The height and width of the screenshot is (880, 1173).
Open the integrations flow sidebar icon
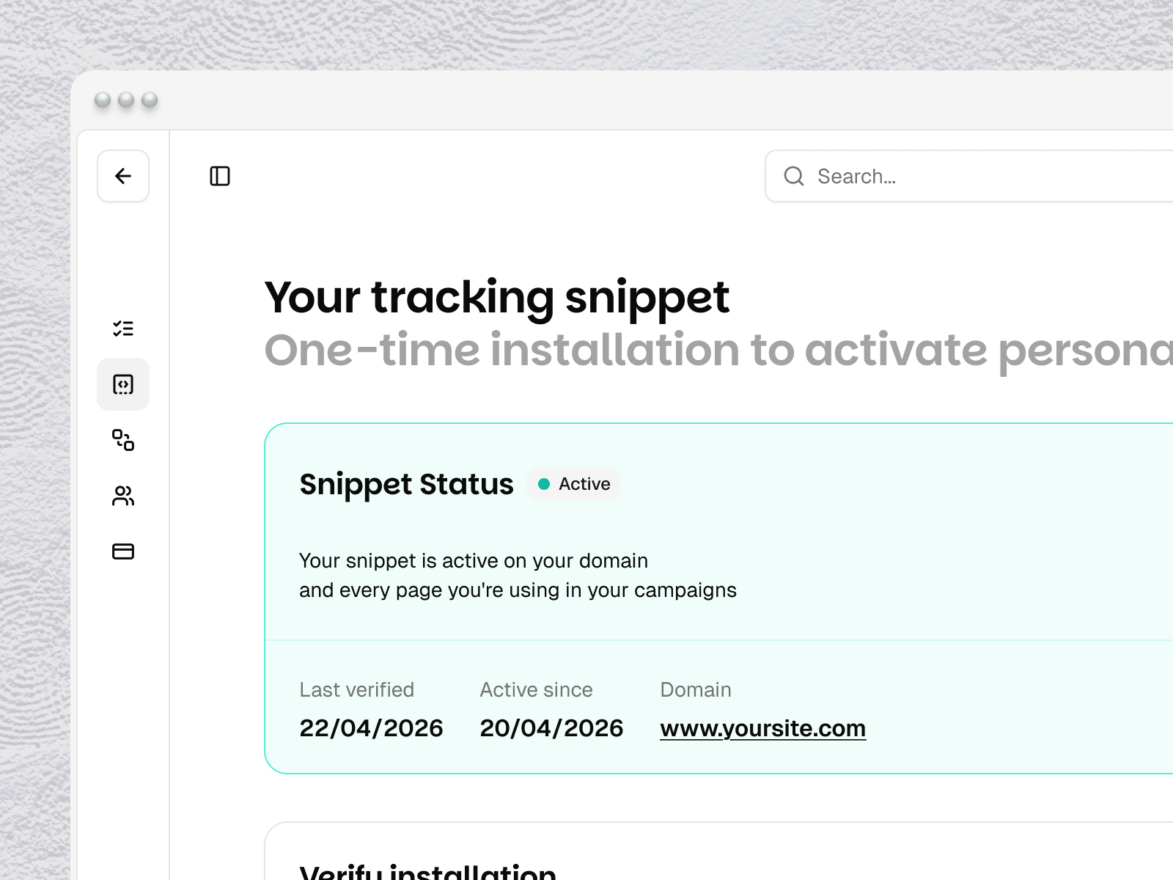123,440
